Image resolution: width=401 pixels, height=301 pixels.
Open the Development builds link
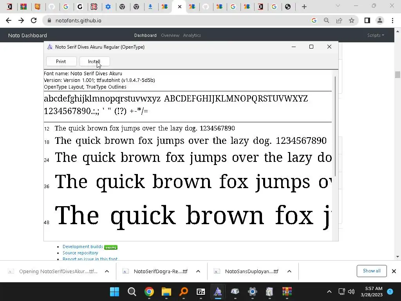[x=83, y=247]
